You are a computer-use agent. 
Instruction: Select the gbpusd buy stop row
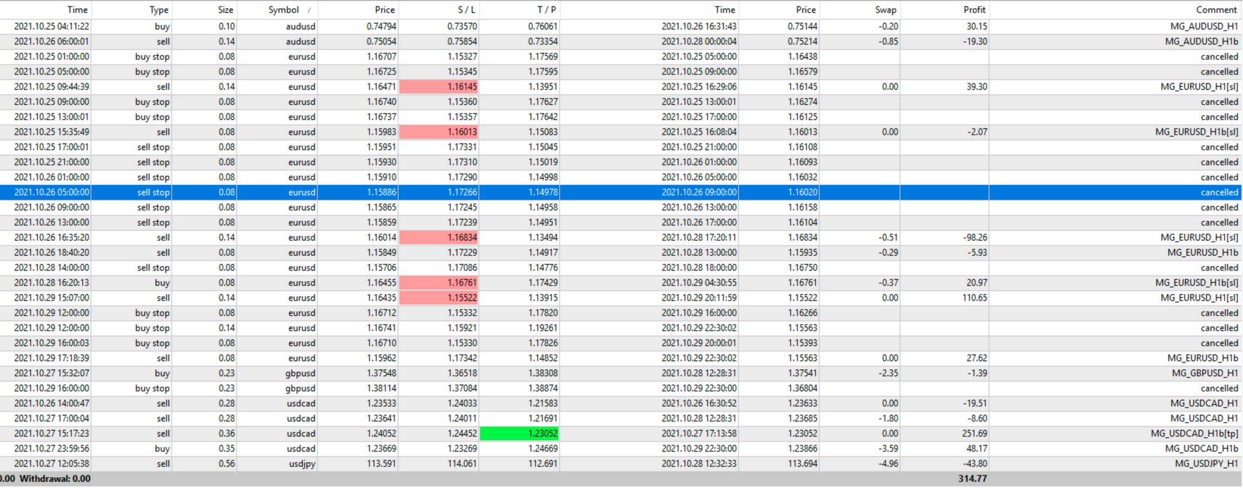pyautogui.click(x=620, y=388)
